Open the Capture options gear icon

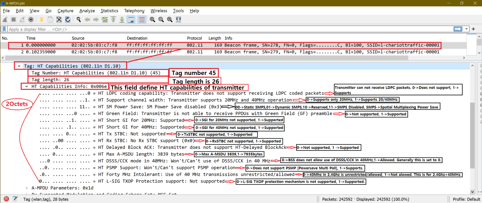(31, 19)
